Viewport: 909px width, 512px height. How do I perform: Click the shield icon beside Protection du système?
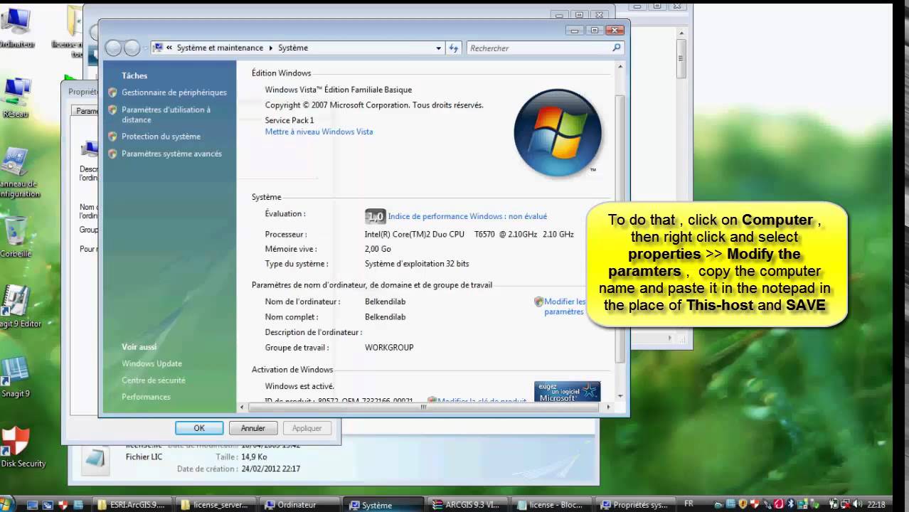[112, 137]
